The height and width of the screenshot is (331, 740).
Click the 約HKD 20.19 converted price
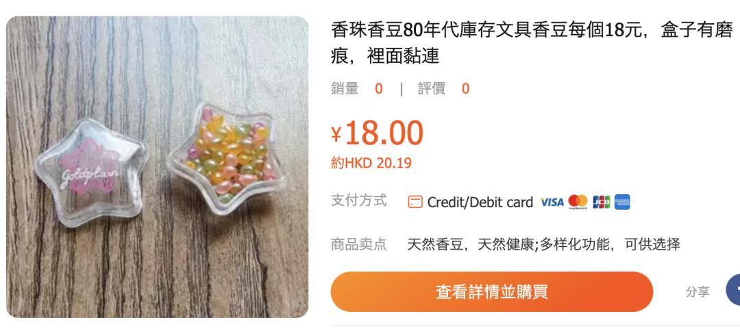point(371,163)
